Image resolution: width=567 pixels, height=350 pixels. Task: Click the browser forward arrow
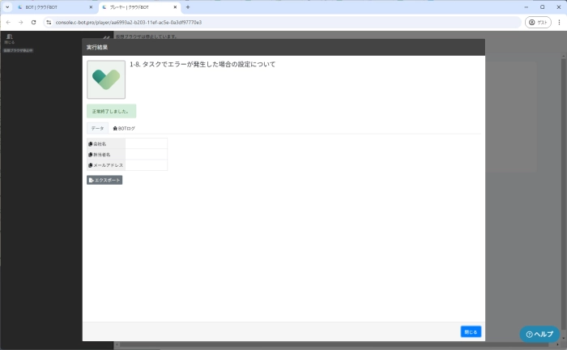[21, 22]
